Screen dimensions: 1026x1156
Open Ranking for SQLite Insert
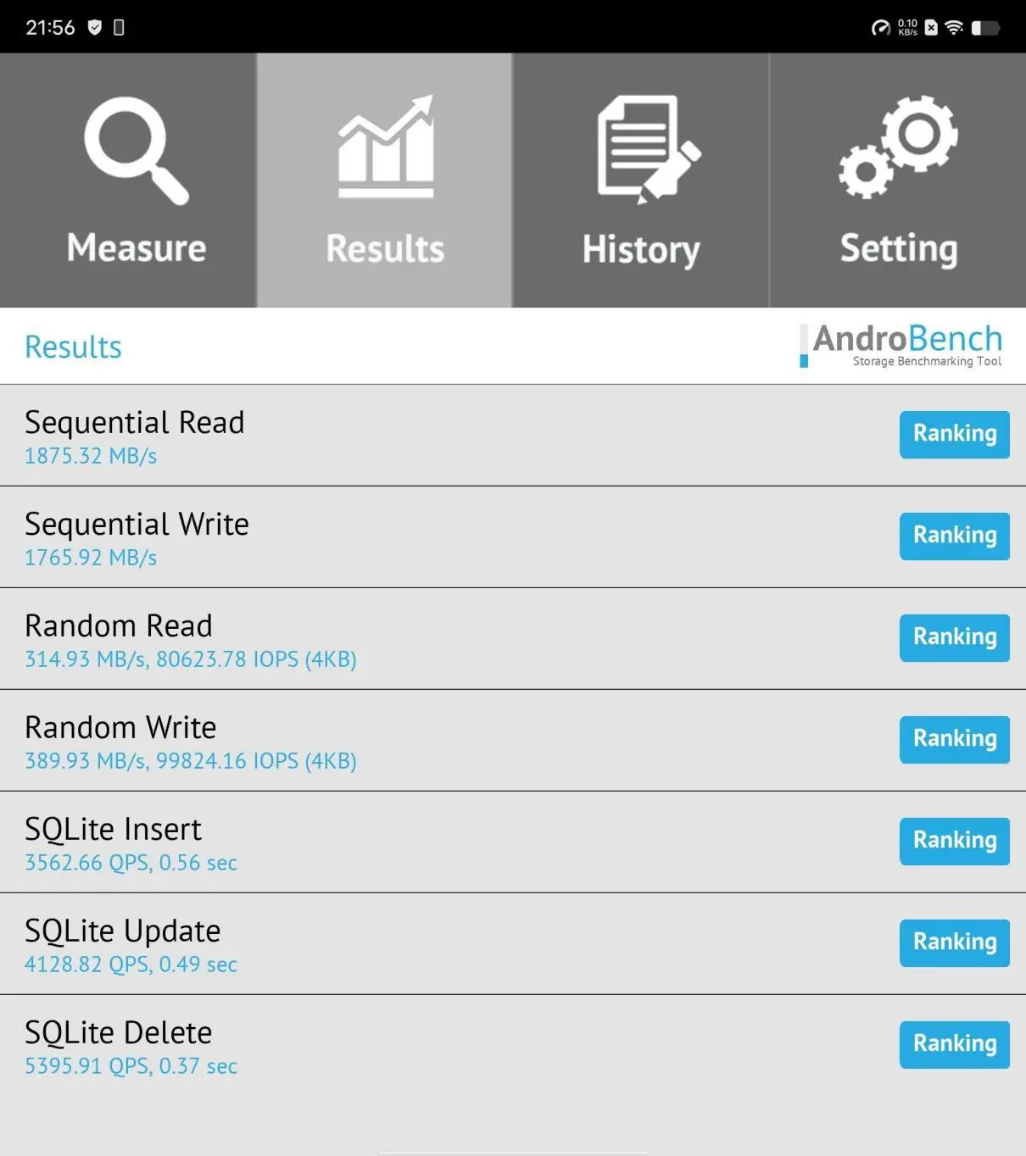pyautogui.click(x=954, y=841)
